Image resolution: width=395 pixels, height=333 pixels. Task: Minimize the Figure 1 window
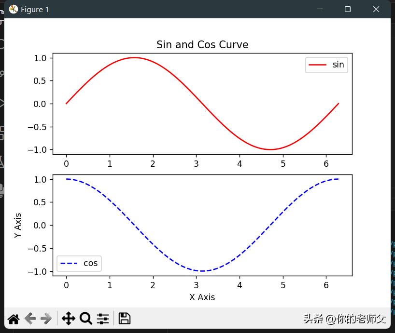[x=320, y=9]
